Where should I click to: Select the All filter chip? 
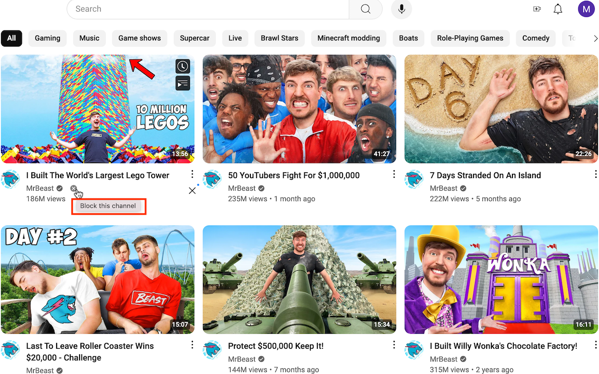pyautogui.click(x=11, y=38)
